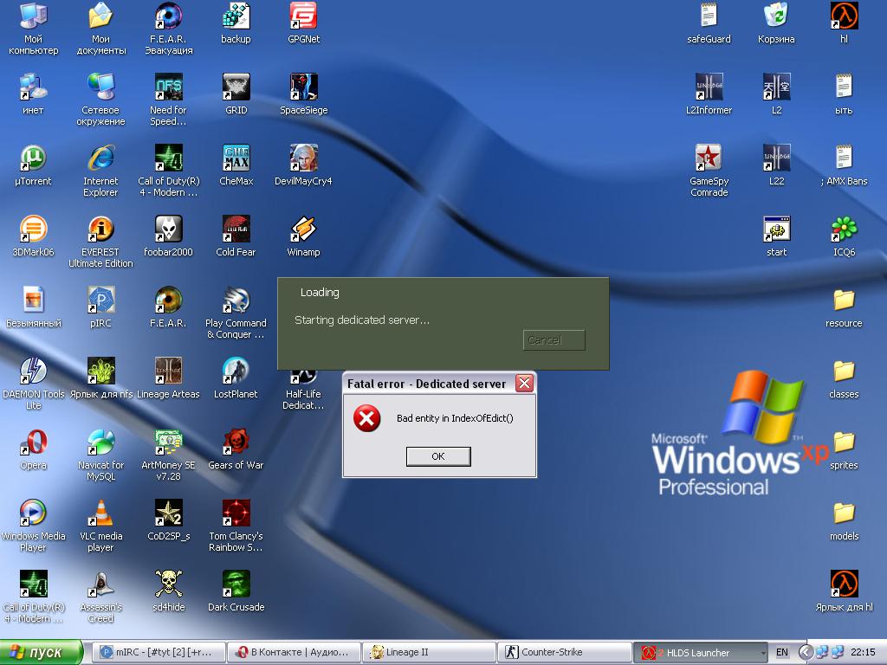
Task: Click the tray clock showing 22:15
Action: click(863, 652)
